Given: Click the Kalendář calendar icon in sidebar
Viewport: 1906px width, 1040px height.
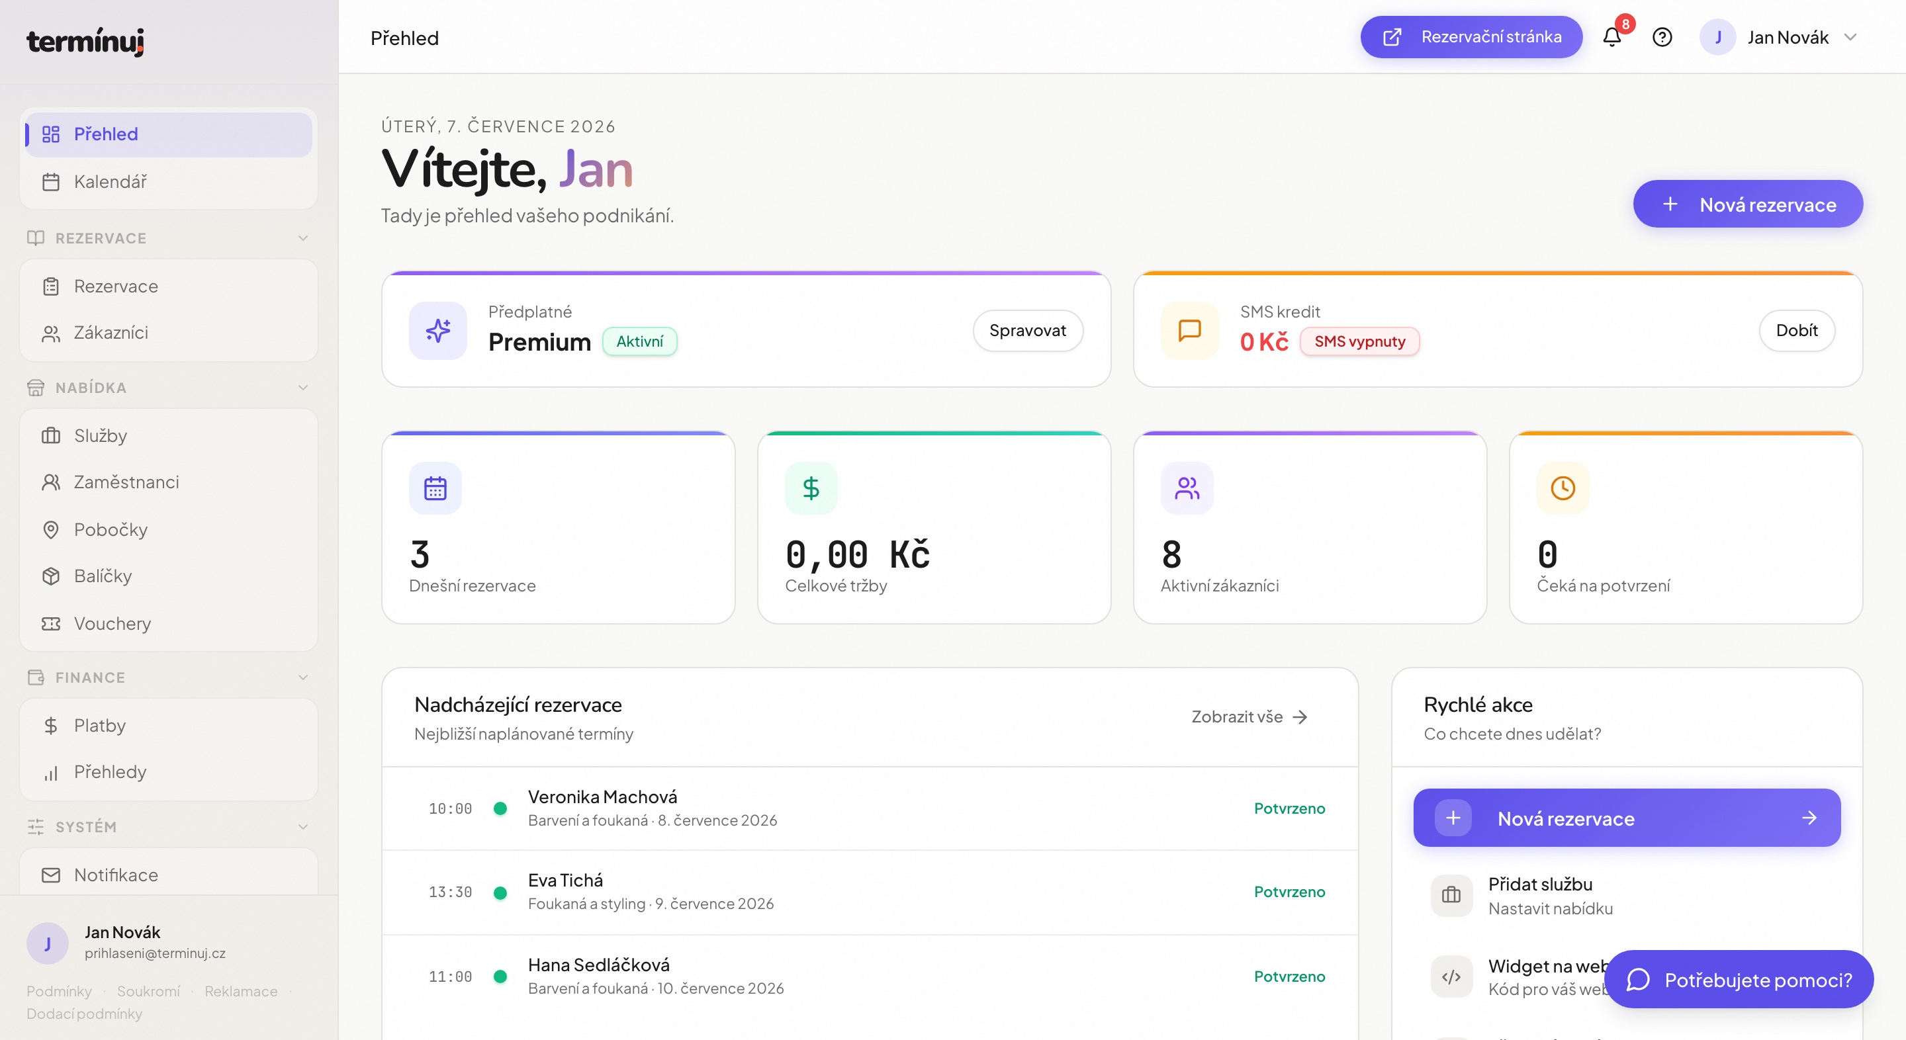Looking at the screenshot, I should pyautogui.click(x=50, y=182).
